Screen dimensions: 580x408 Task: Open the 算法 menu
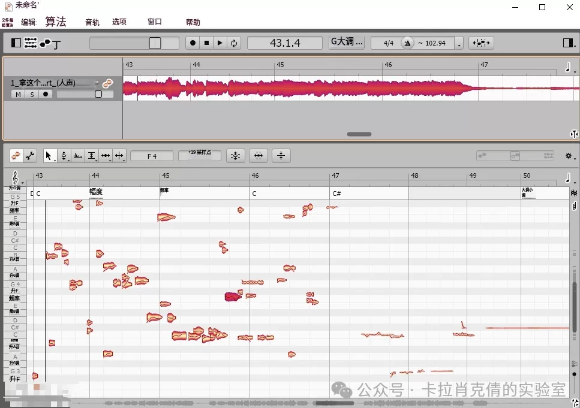pyautogui.click(x=55, y=22)
